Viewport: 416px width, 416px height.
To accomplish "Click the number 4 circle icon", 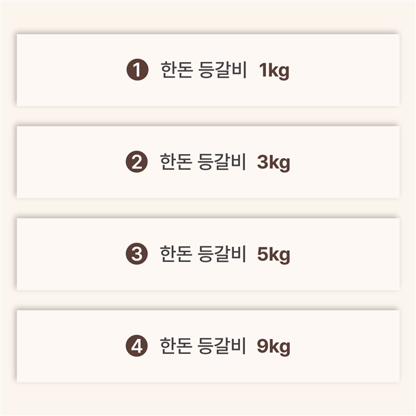I will [137, 347].
